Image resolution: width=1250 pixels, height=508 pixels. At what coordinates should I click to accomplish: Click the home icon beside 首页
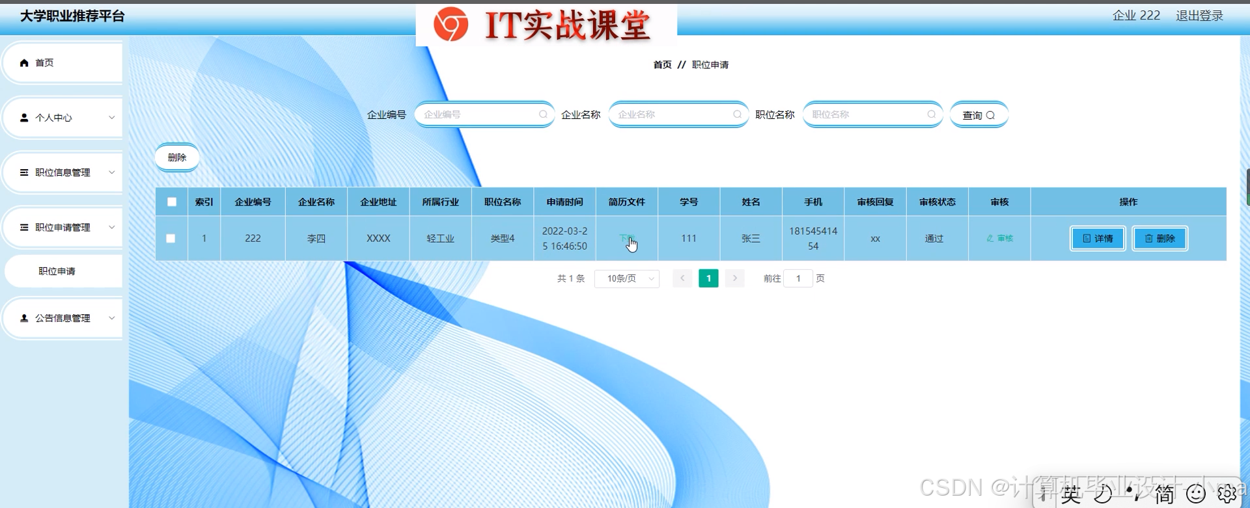(24, 63)
